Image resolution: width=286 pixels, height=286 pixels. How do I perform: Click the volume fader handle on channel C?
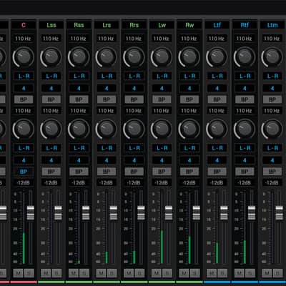[x=31, y=212]
